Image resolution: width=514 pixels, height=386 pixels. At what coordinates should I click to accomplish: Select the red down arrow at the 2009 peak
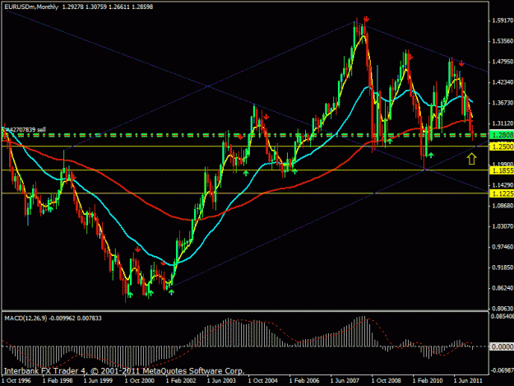click(x=410, y=58)
